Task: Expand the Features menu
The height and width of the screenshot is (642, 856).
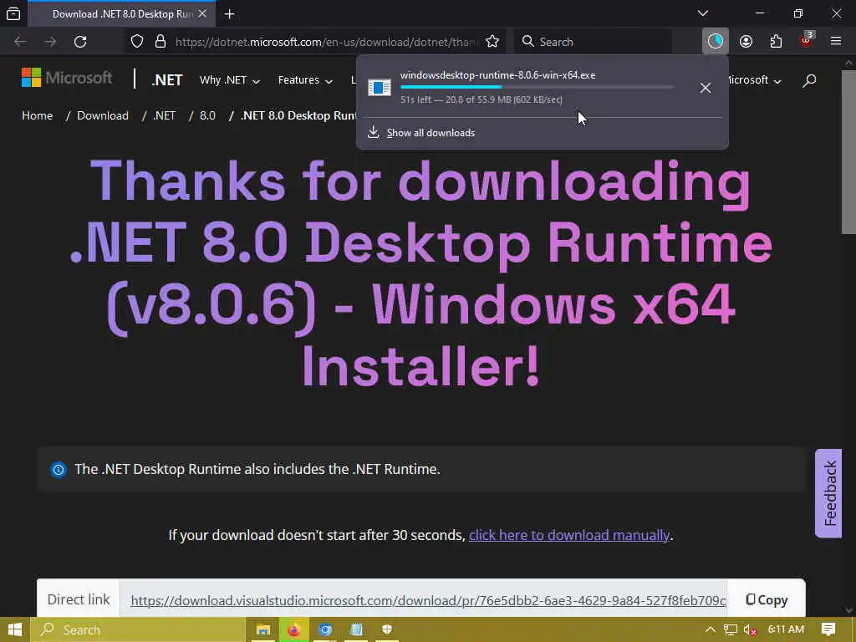Action: 305,80
